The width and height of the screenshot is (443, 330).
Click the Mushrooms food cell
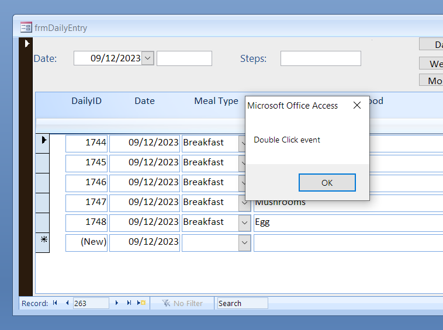(348, 206)
